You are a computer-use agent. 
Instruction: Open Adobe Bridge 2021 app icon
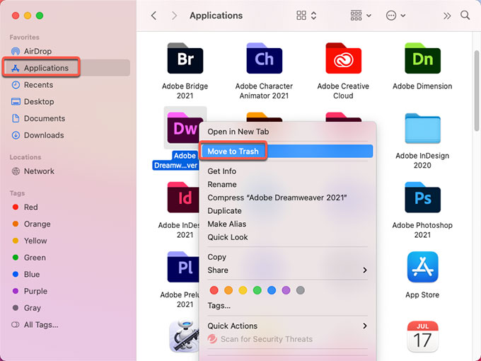click(x=185, y=58)
